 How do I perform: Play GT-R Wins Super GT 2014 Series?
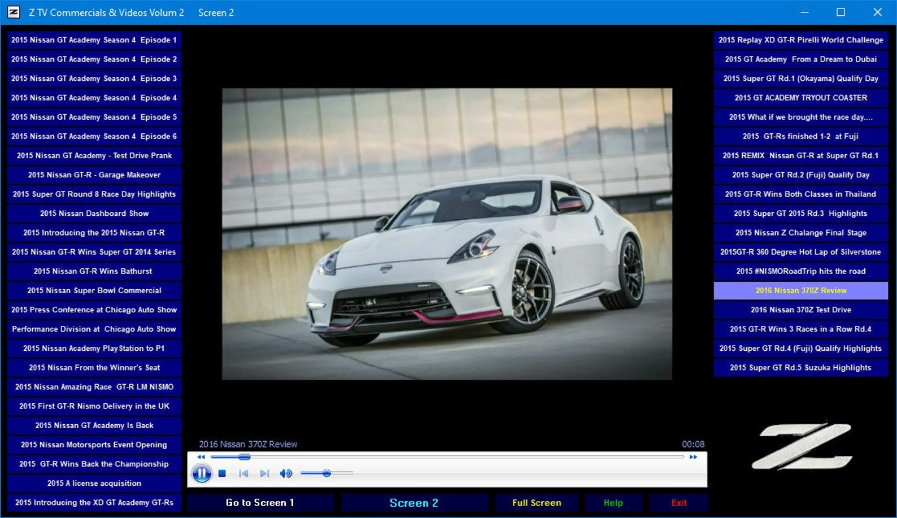[x=94, y=252]
